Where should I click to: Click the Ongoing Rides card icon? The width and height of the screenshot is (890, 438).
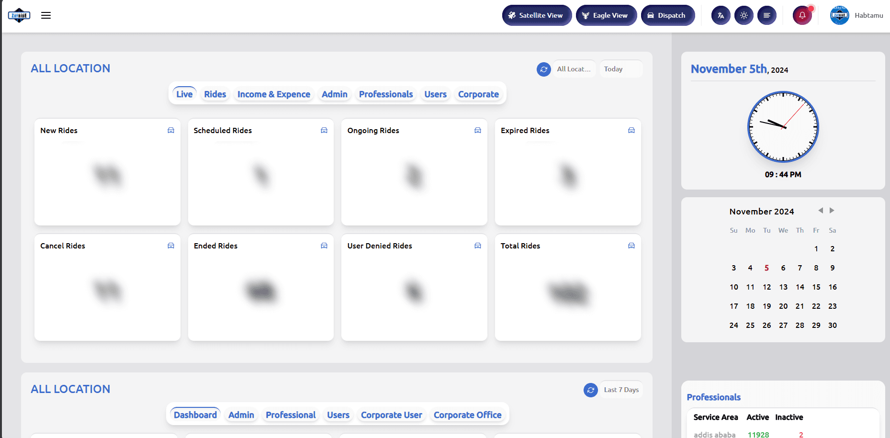pos(478,130)
